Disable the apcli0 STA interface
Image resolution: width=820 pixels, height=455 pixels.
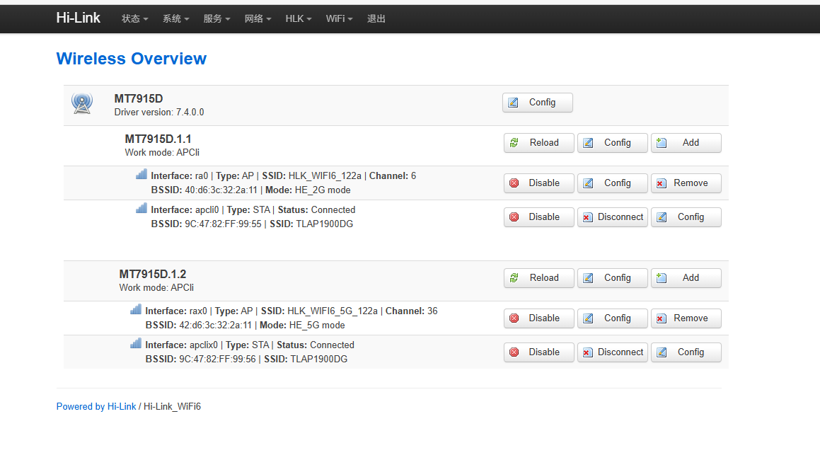(538, 217)
